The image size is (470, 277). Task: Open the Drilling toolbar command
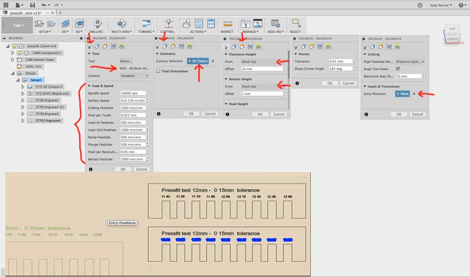(96, 24)
